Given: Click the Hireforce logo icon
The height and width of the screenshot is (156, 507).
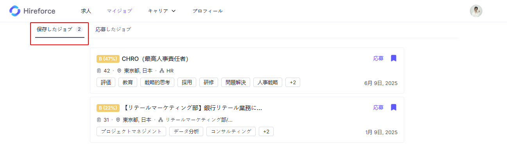Looking at the screenshot, I should (15, 11).
